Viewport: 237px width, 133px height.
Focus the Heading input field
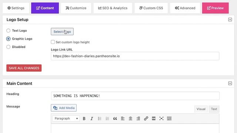(135, 96)
